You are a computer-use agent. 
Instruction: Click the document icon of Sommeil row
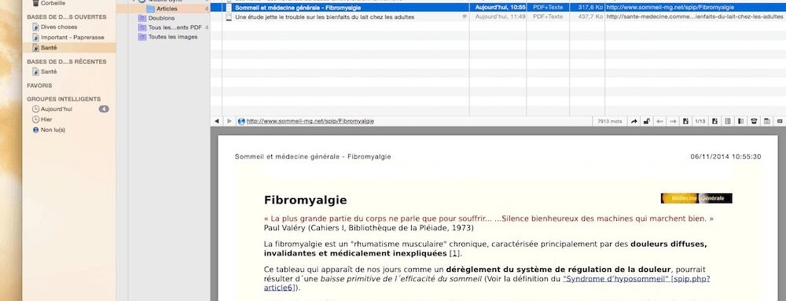pyautogui.click(x=229, y=8)
